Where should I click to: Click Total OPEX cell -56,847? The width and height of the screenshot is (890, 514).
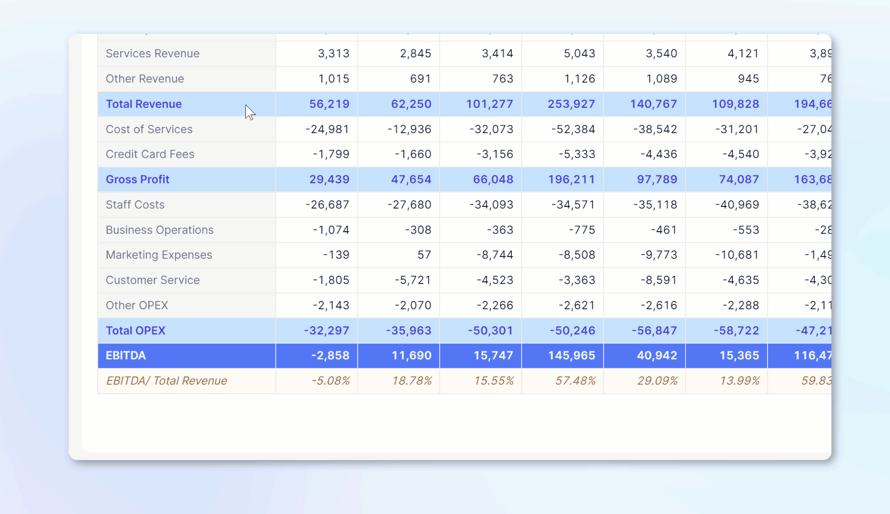pos(645,330)
